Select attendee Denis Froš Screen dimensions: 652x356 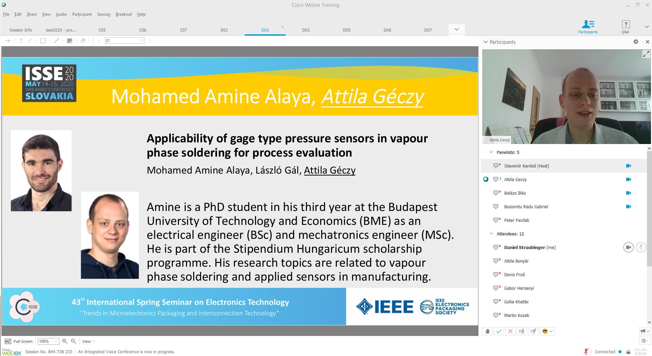pyautogui.click(x=564, y=274)
